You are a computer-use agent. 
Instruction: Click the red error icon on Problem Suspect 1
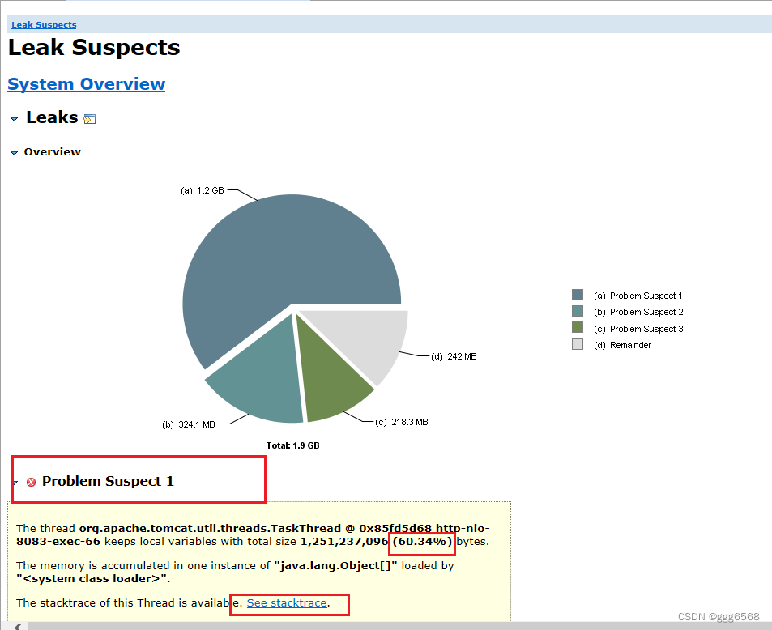tap(31, 482)
